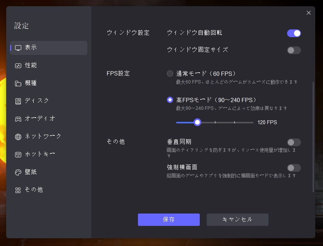
Task: Click the device model icon beside 機種
Action: (18, 83)
